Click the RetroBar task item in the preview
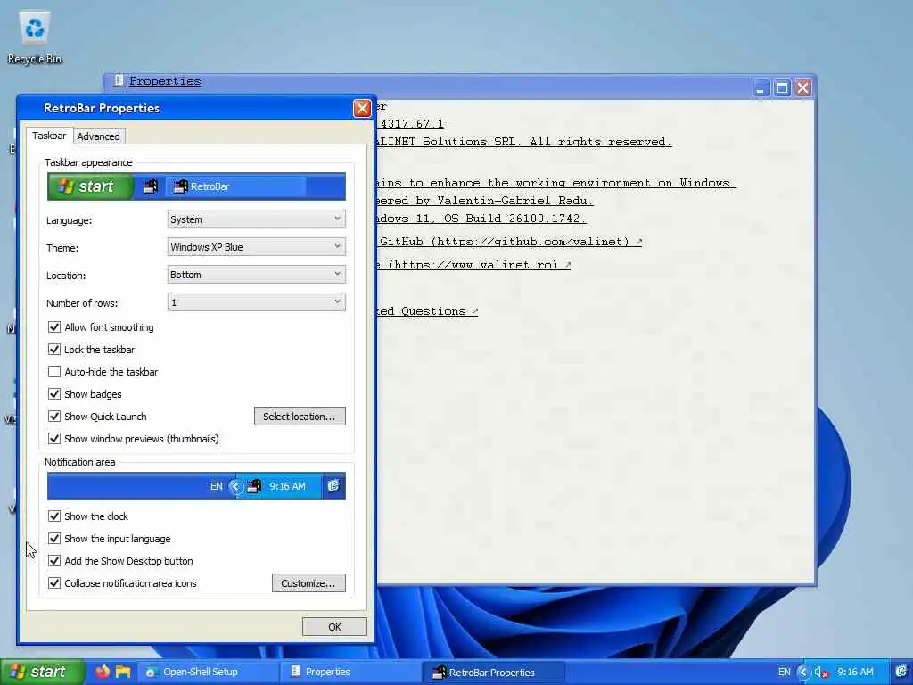This screenshot has width=913, height=685. click(x=236, y=186)
